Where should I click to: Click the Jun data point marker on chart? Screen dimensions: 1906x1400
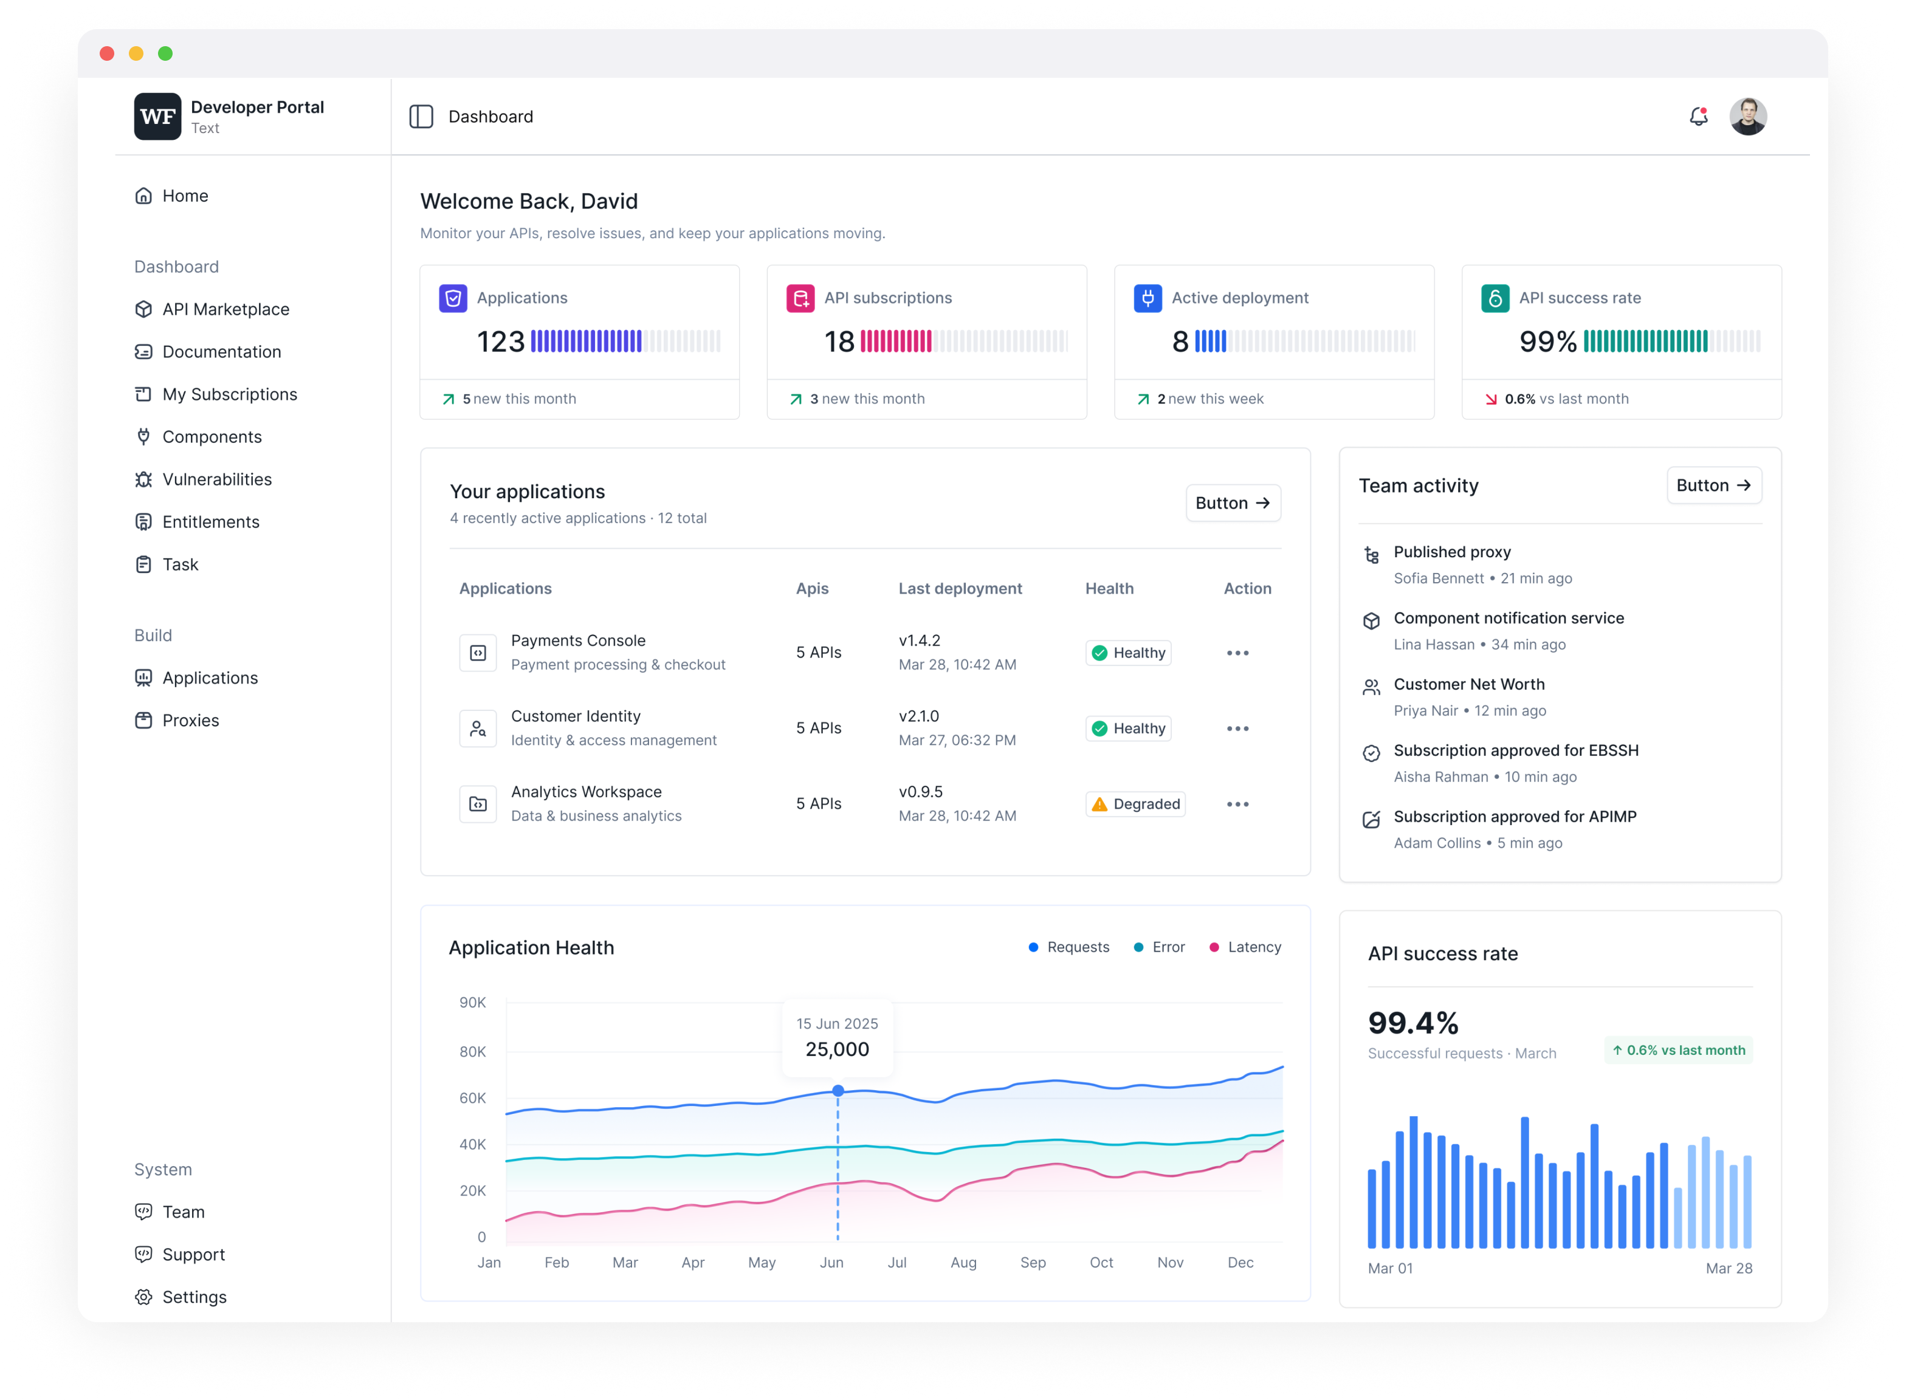click(x=838, y=1091)
